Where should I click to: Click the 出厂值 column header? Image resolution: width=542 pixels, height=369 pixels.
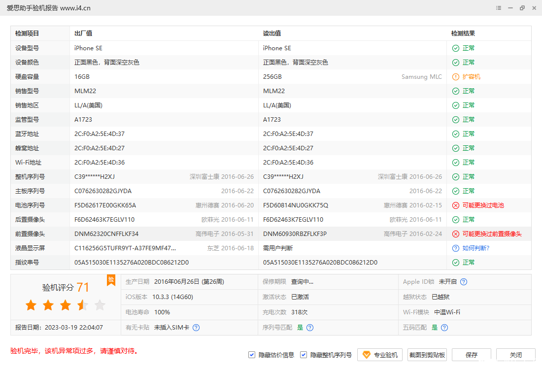[83, 34]
